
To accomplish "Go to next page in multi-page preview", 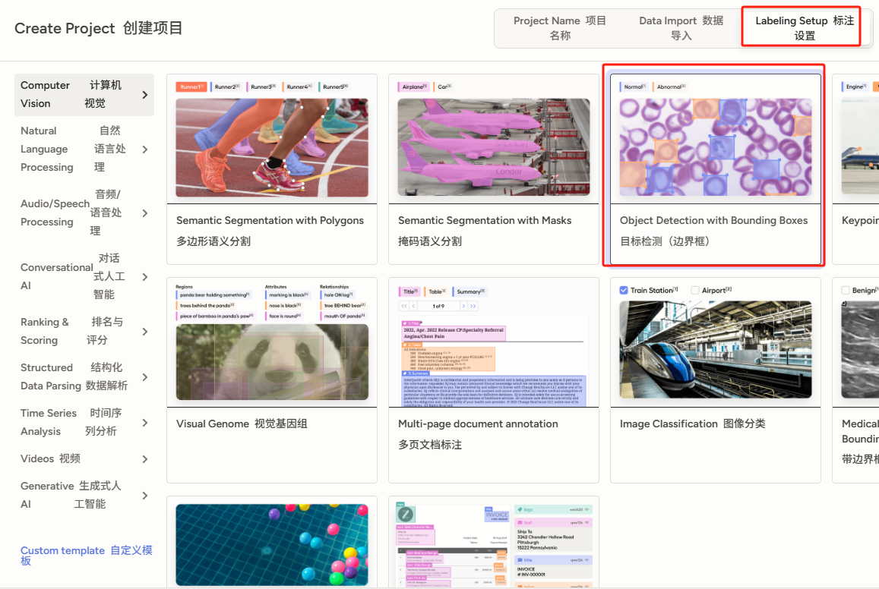I will click(x=463, y=306).
